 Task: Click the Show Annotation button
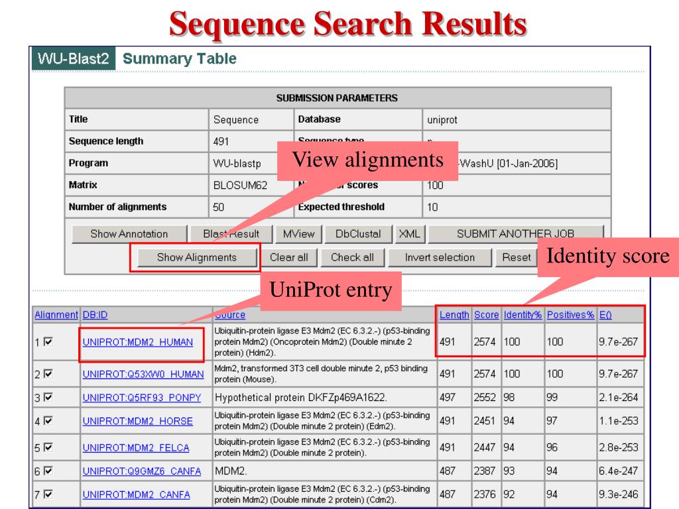tap(129, 234)
